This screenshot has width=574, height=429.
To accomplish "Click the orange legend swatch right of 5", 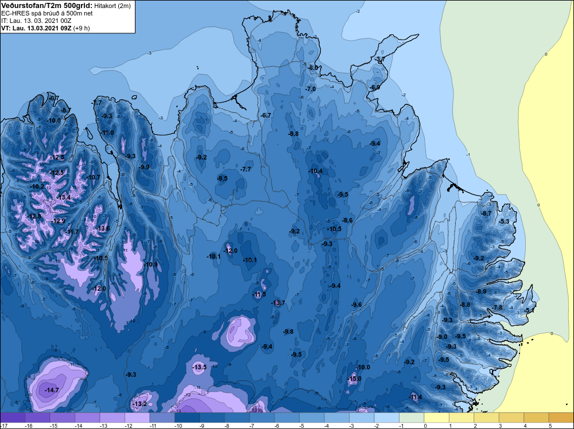I will point(561,418).
